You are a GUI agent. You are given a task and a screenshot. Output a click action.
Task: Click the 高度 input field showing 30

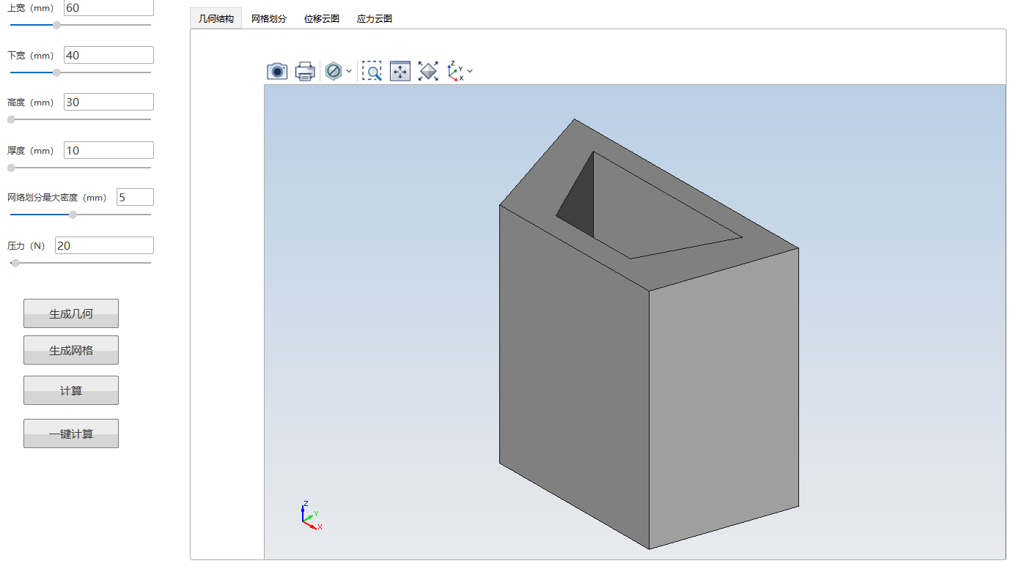pos(108,102)
